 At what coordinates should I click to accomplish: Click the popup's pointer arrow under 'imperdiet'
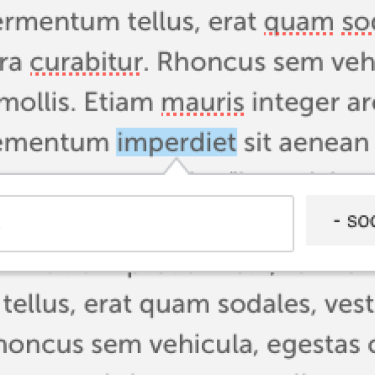tap(177, 166)
